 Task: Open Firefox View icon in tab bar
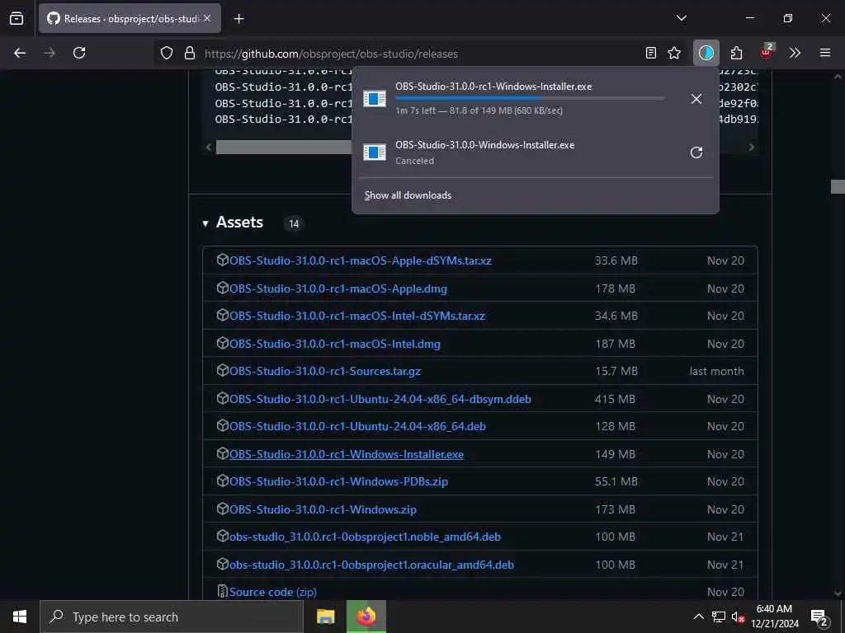click(17, 18)
